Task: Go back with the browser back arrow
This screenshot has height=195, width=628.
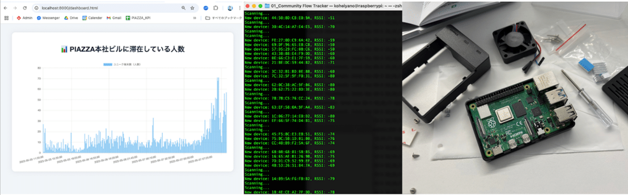Action: [x=6, y=8]
